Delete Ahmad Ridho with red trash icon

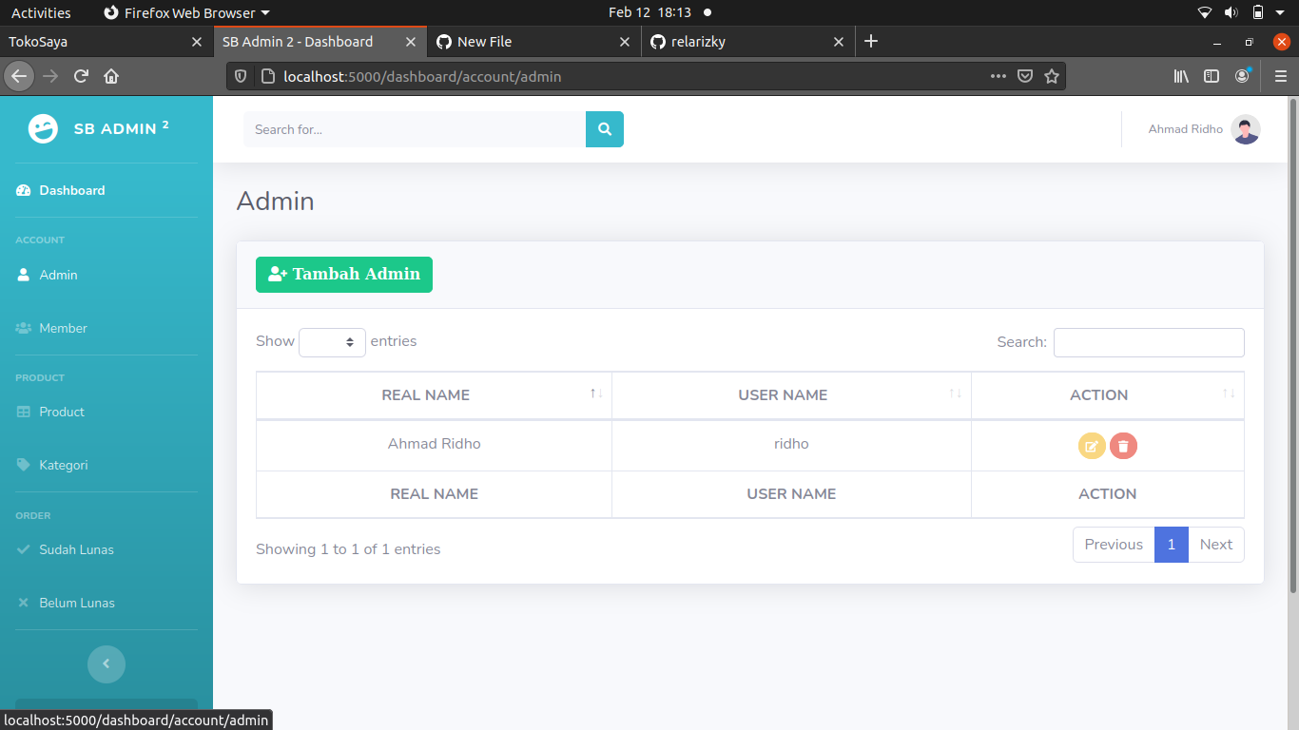tap(1123, 446)
